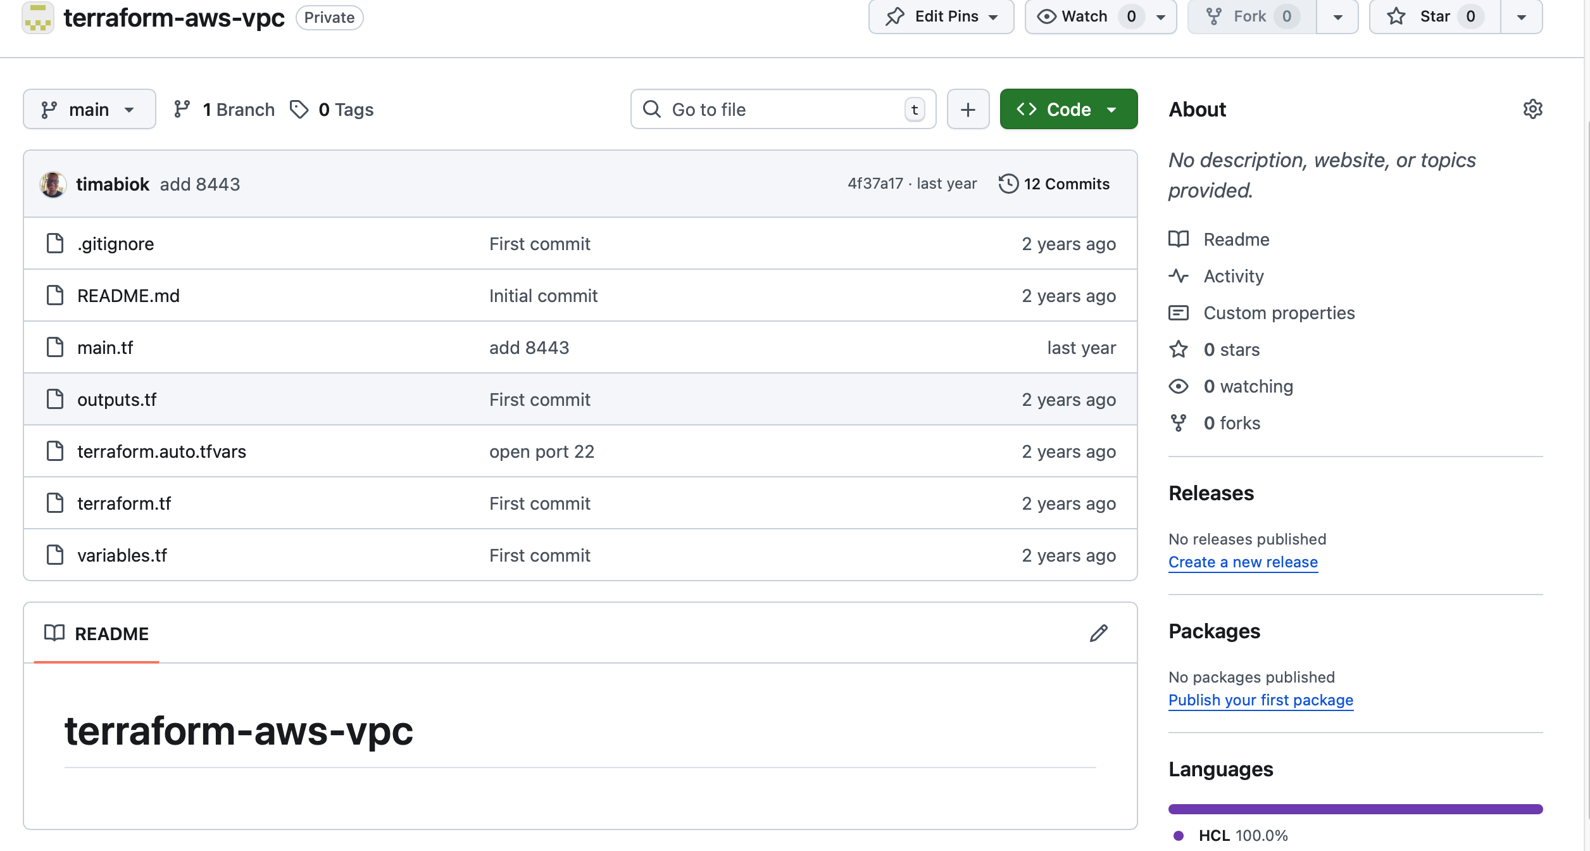Open commit hash 4f37a17

click(875, 184)
